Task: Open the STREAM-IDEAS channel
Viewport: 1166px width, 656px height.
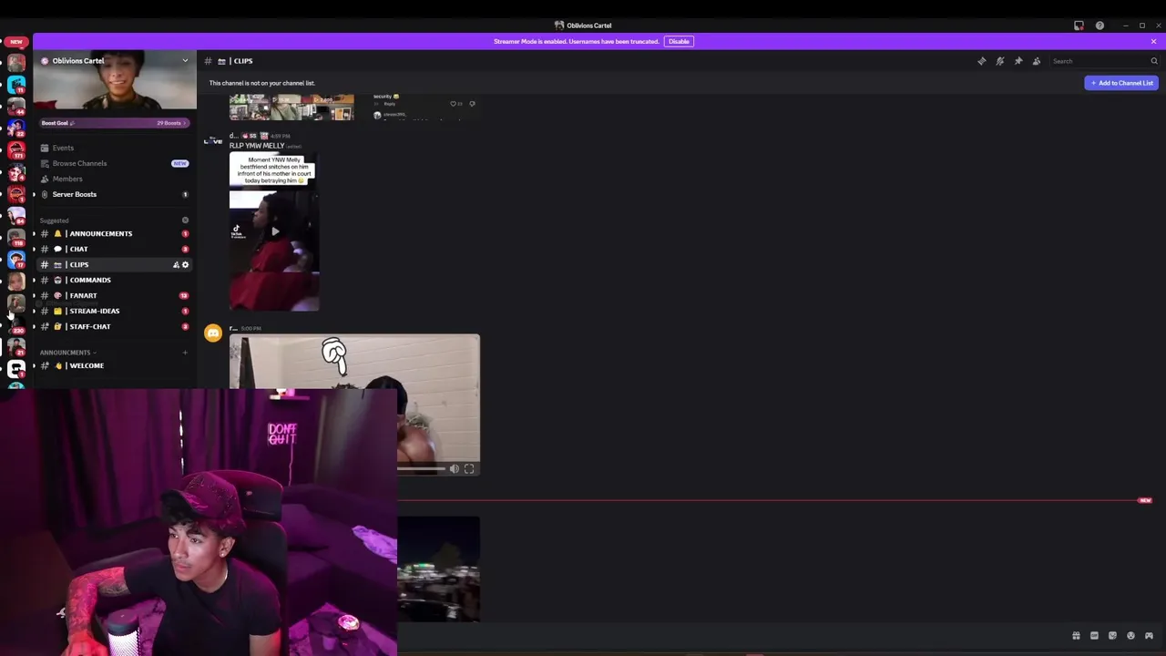Action: [94, 311]
